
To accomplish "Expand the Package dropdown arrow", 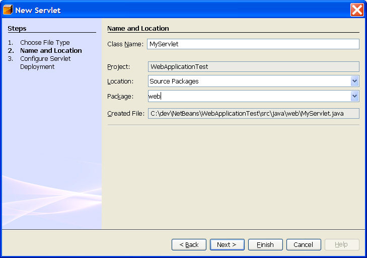I will 354,96.
